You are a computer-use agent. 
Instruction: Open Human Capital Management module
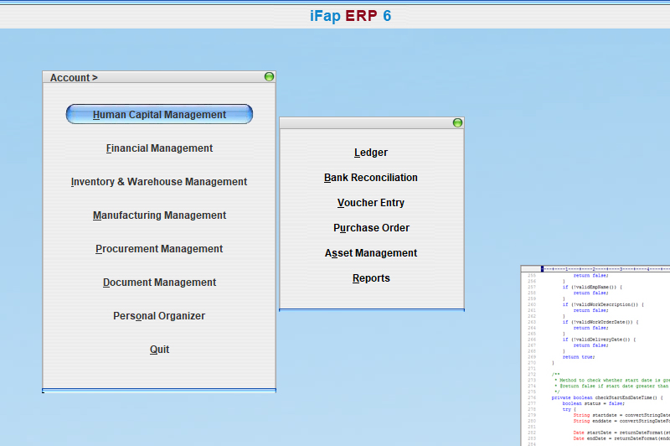tap(159, 115)
